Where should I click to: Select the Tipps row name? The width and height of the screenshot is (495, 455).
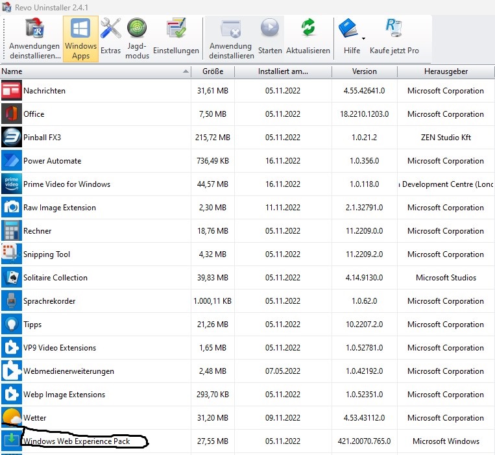coord(32,325)
